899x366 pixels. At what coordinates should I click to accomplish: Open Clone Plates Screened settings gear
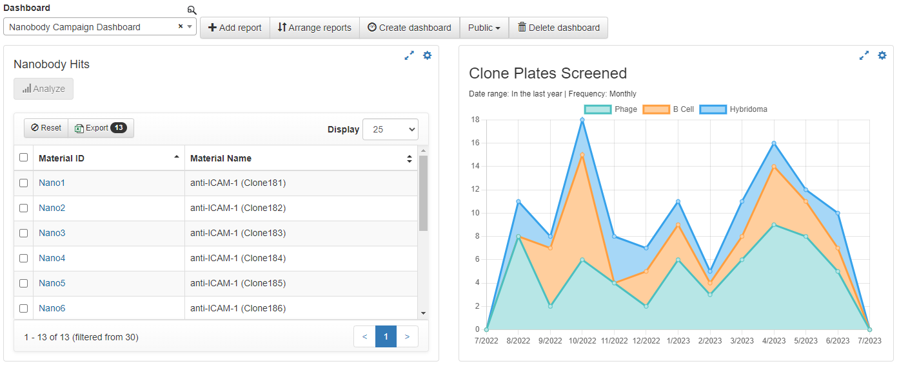coord(882,56)
